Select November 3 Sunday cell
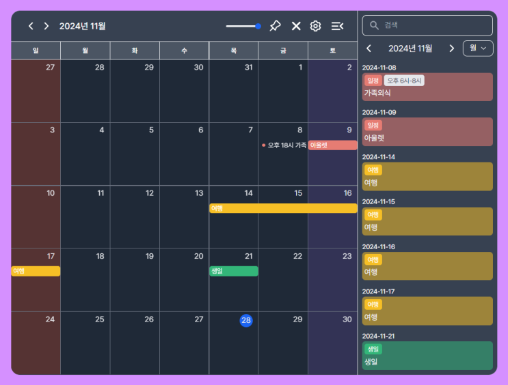The height and width of the screenshot is (385, 508). pyautogui.click(x=36, y=154)
